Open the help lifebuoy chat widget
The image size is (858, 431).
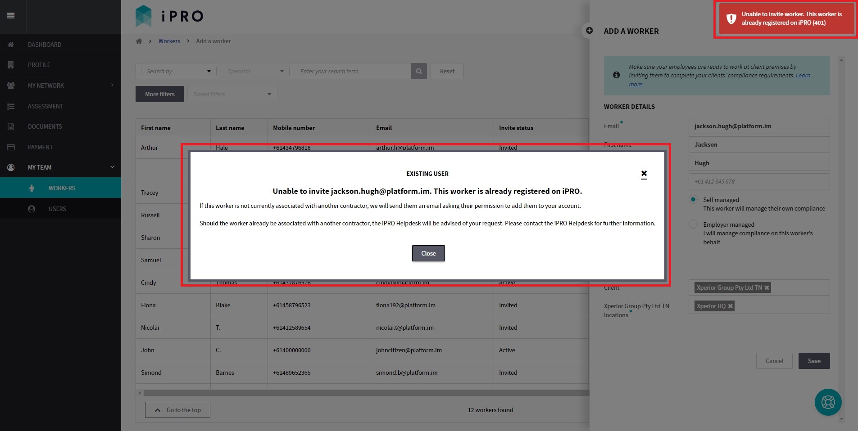pyautogui.click(x=828, y=402)
